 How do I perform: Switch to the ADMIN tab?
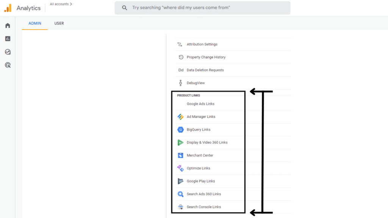click(x=34, y=23)
